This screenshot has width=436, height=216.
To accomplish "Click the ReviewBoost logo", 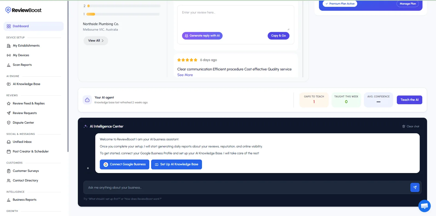I will click(x=23, y=10).
